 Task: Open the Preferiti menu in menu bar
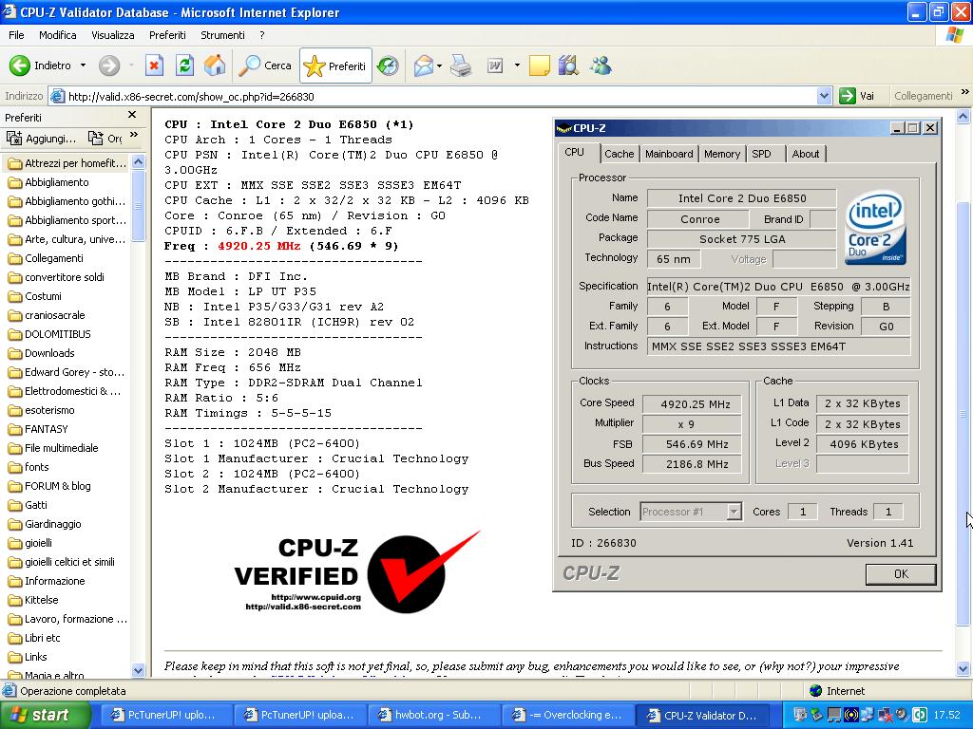(167, 35)
